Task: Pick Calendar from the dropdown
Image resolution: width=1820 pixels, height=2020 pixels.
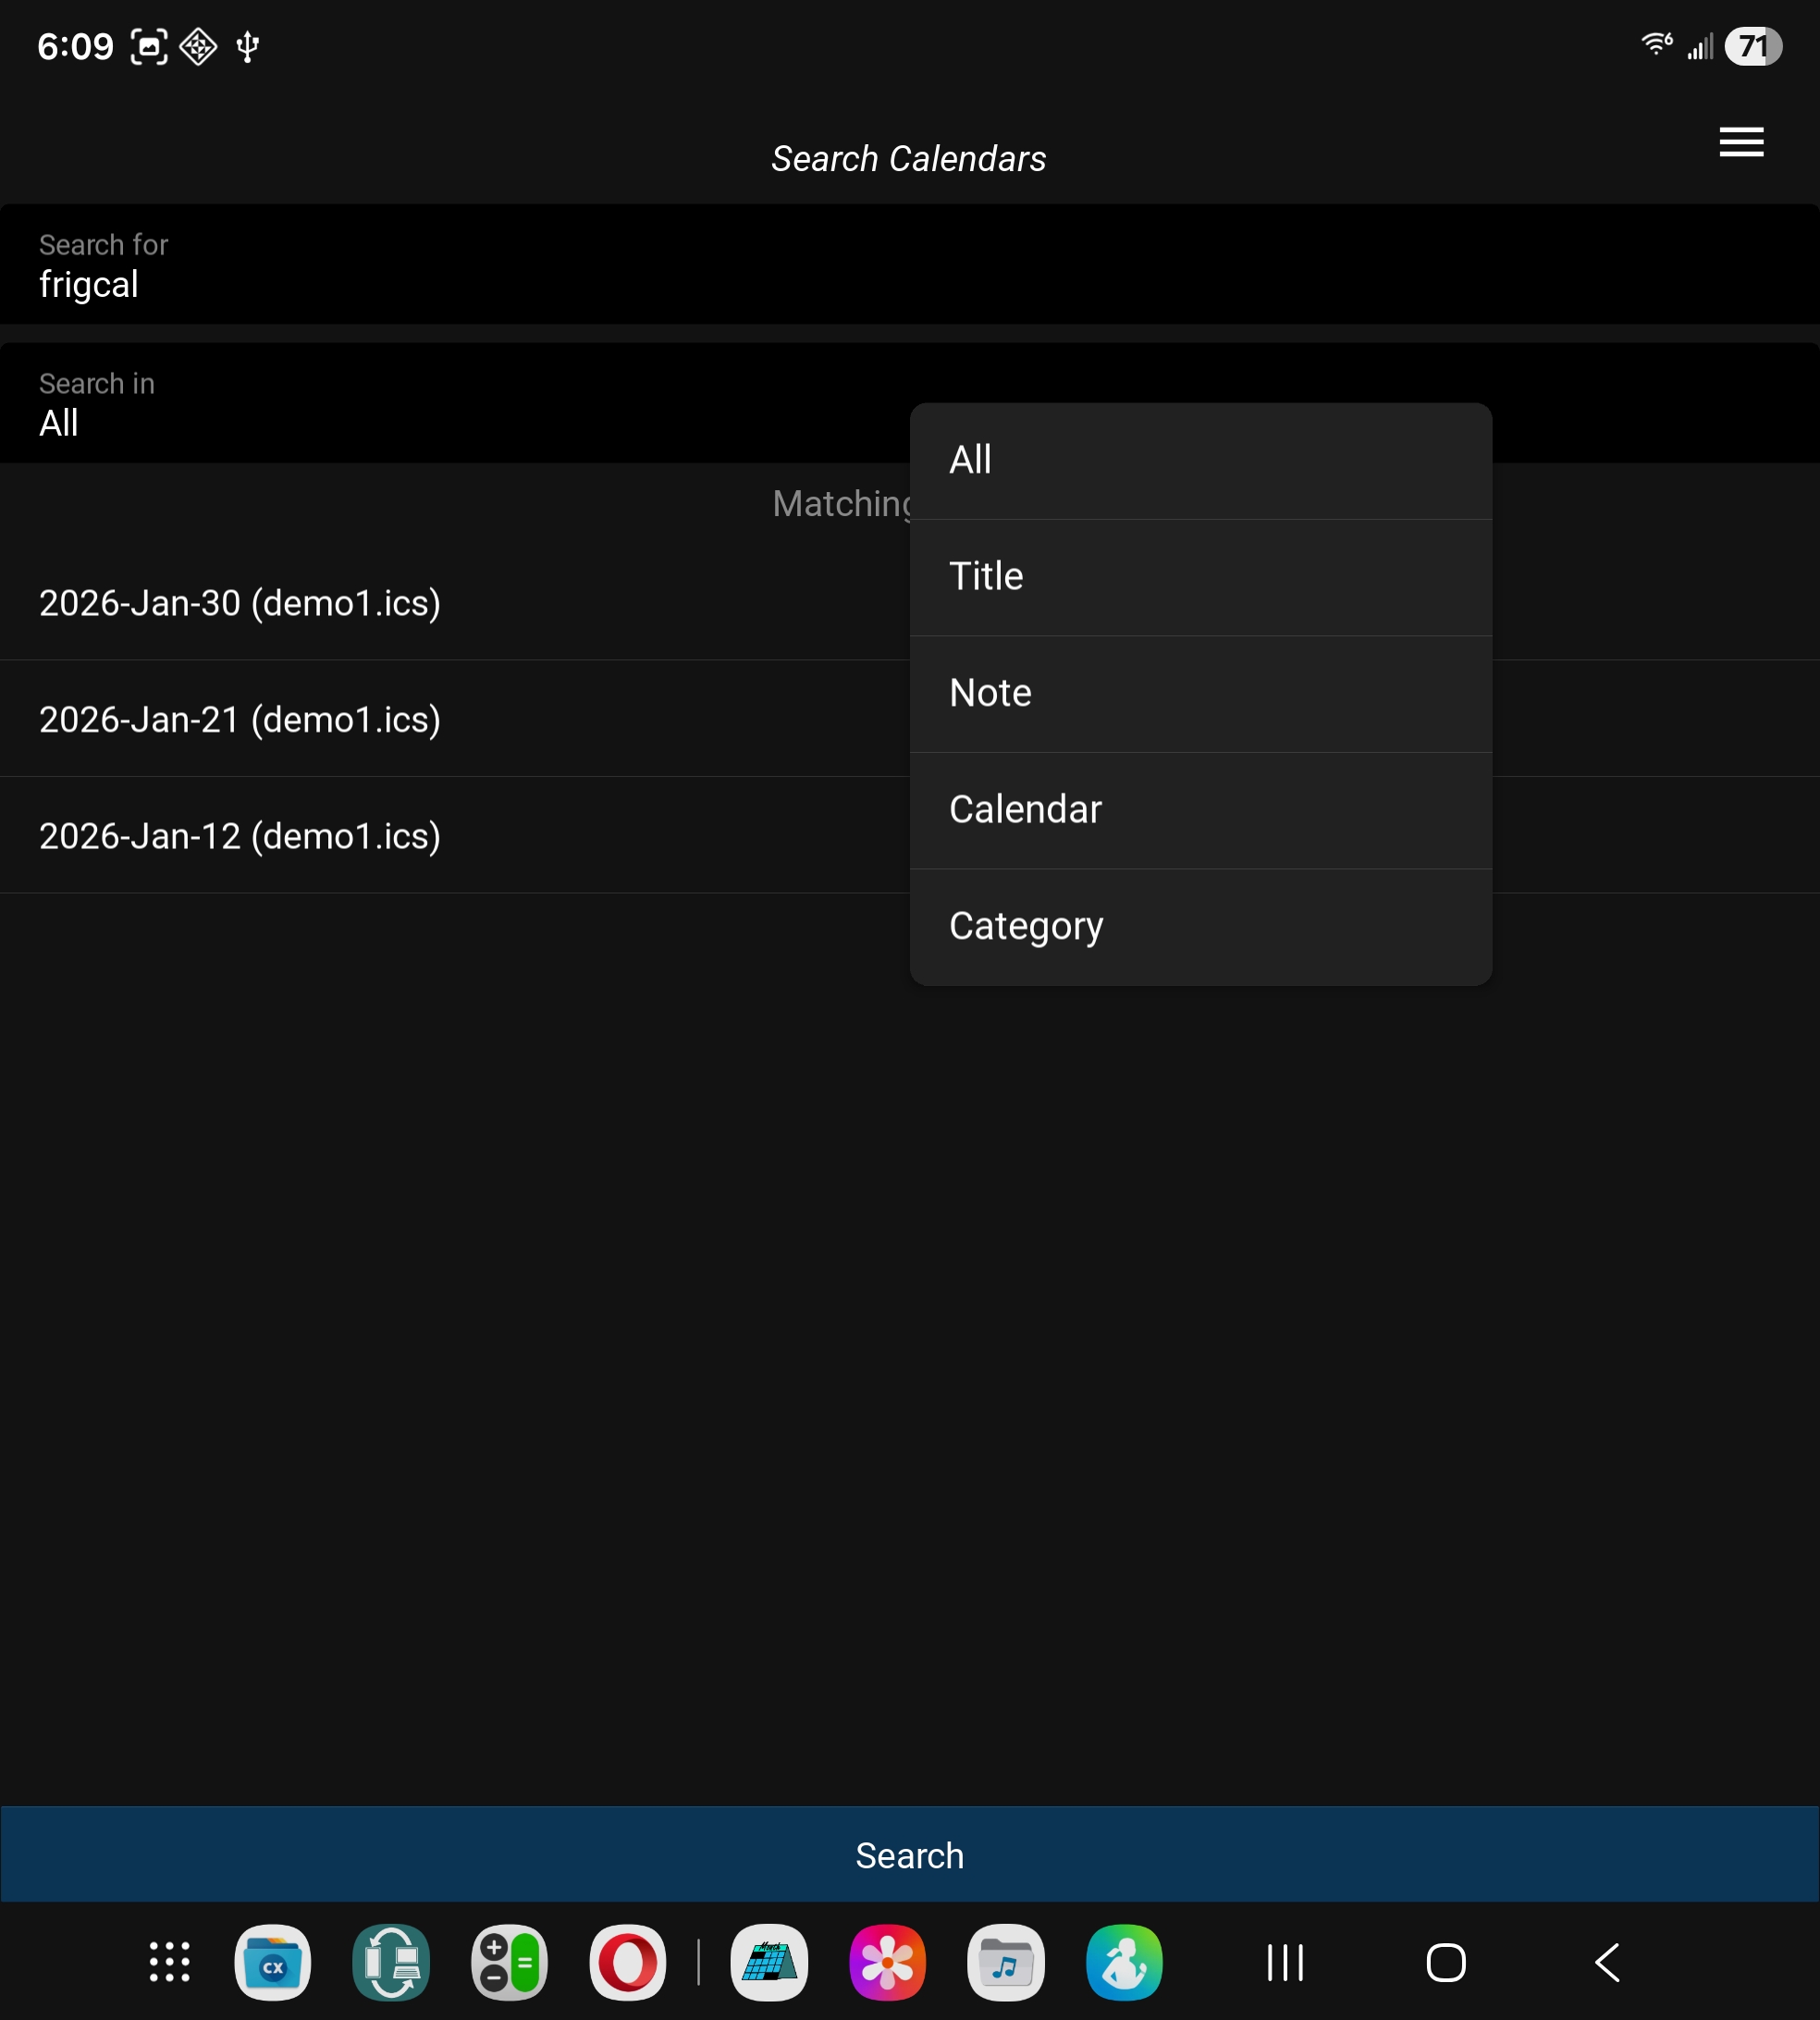Action: tap(1200, 810)
